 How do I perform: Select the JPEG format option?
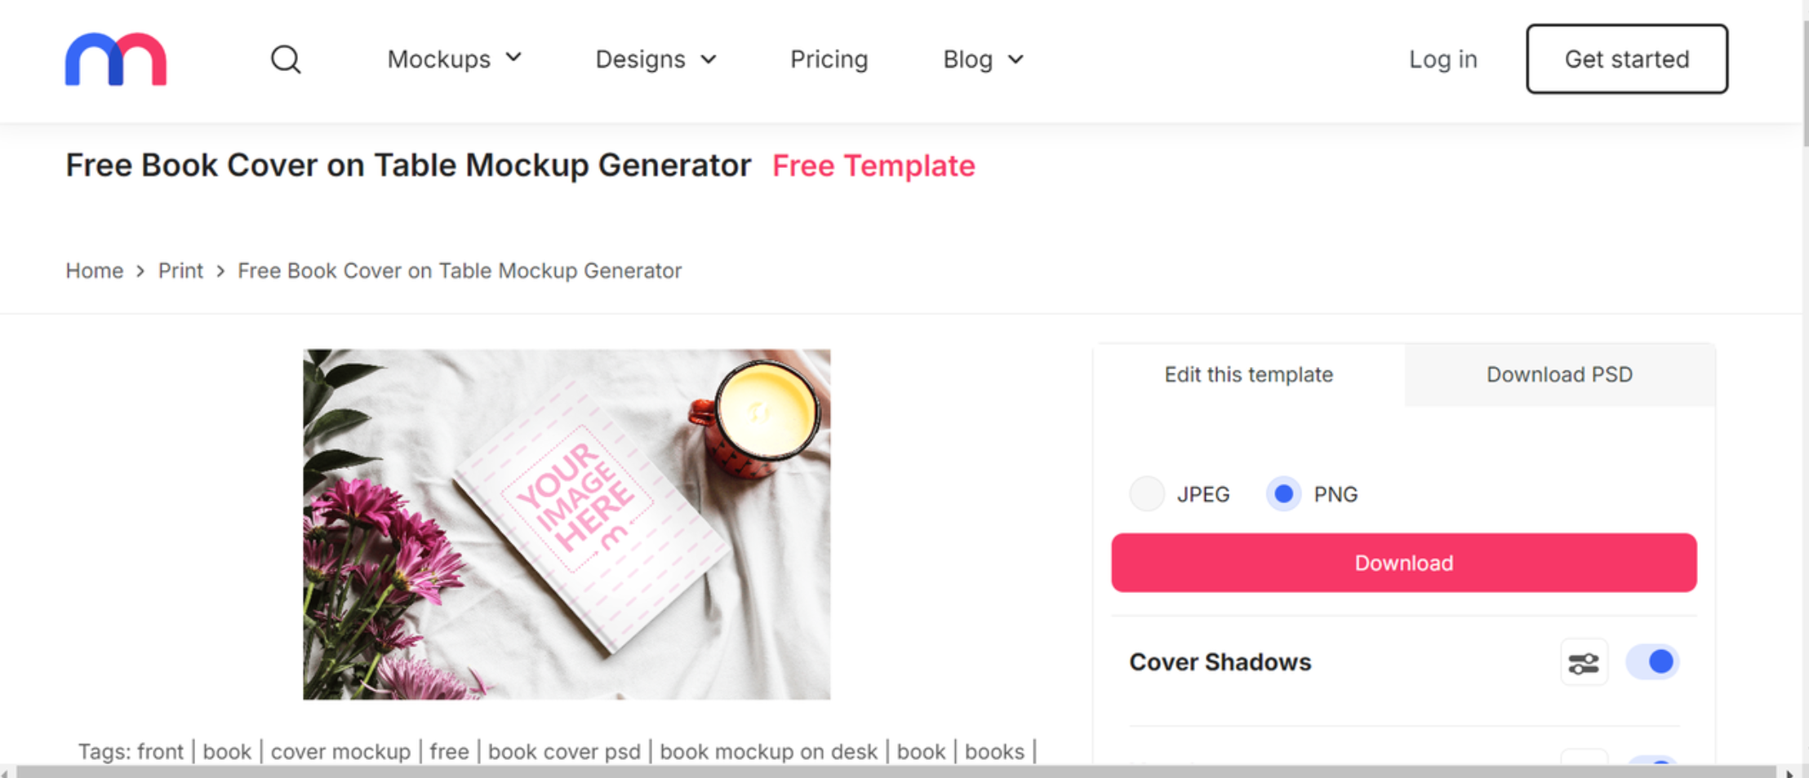(1147, 494)
